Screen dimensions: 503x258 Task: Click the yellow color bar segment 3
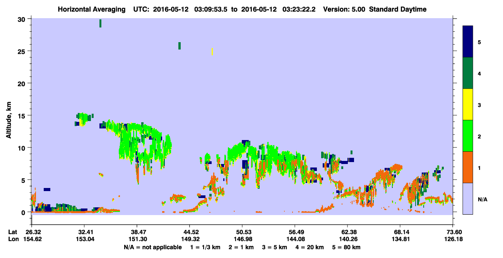[x=468, y=104]
